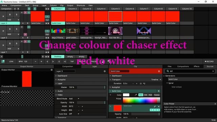Click the expand arrows icon on Solid Color effect

(x=155, y=106)
